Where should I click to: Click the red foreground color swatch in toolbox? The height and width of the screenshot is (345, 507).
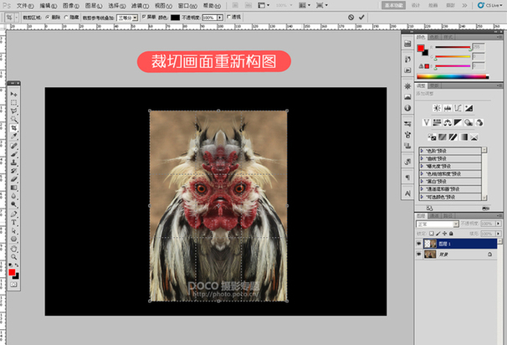13,274
